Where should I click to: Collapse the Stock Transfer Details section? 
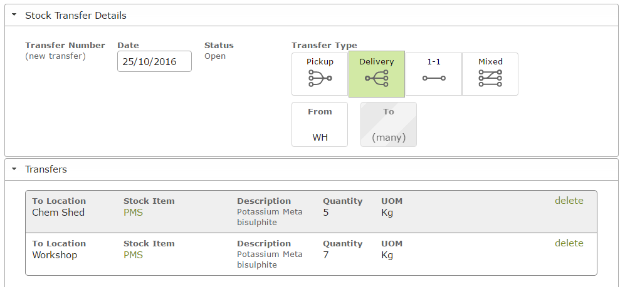point(14,15)
